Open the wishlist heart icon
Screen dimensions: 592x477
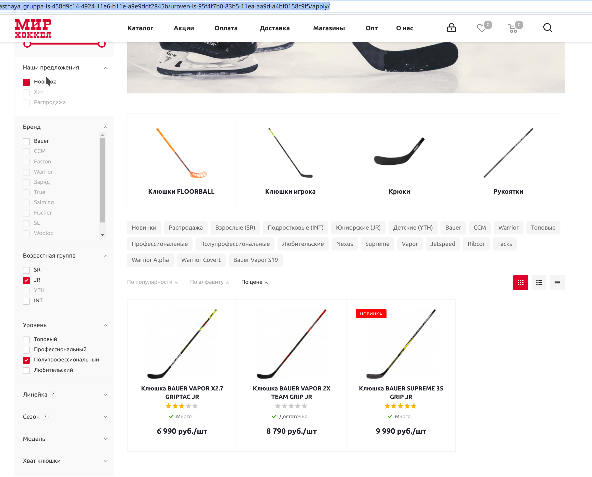click(x=481, y=28)
